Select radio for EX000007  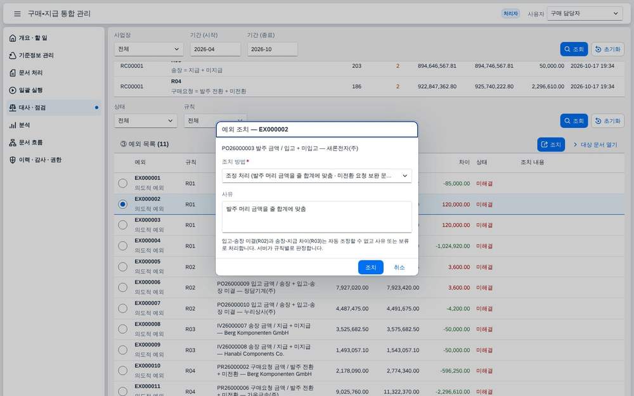pos(122,309)
